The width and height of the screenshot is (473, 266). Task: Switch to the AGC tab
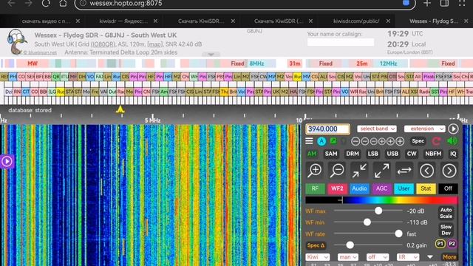pos(381,188)
